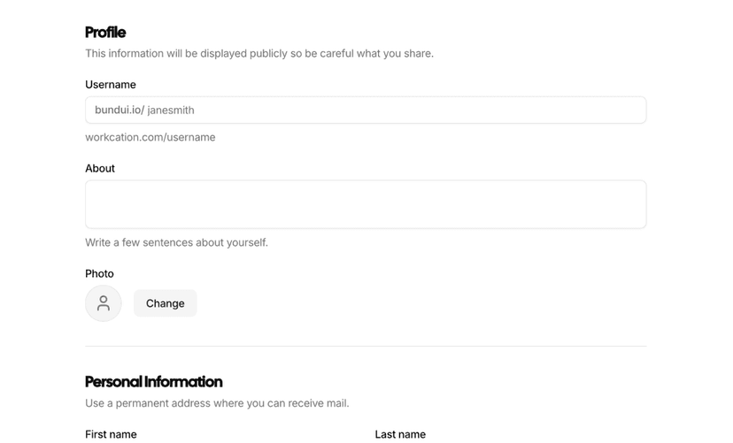Click the bundui.io/ prefix in Username field
Screen dimensions: 733x443
click(119, 111)
